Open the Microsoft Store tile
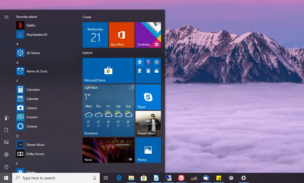This screenshot has height=183, width=304. (108, 71)
